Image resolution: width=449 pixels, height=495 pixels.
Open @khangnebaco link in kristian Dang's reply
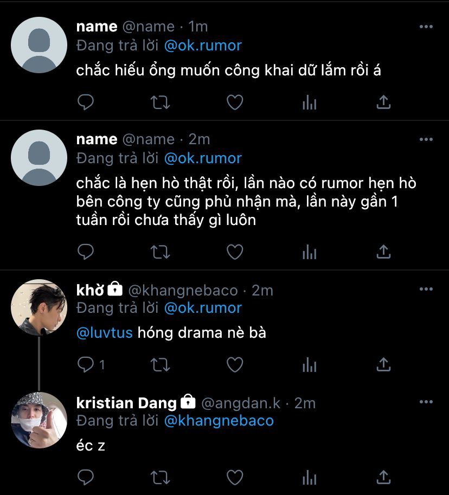pyautogui.click(x=219, y=421)
